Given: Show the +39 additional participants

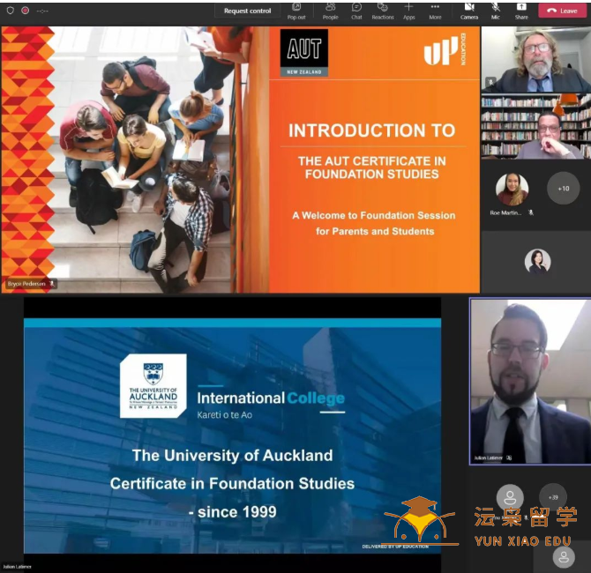Looking at the screenshot, I should [x=553, y=497].
